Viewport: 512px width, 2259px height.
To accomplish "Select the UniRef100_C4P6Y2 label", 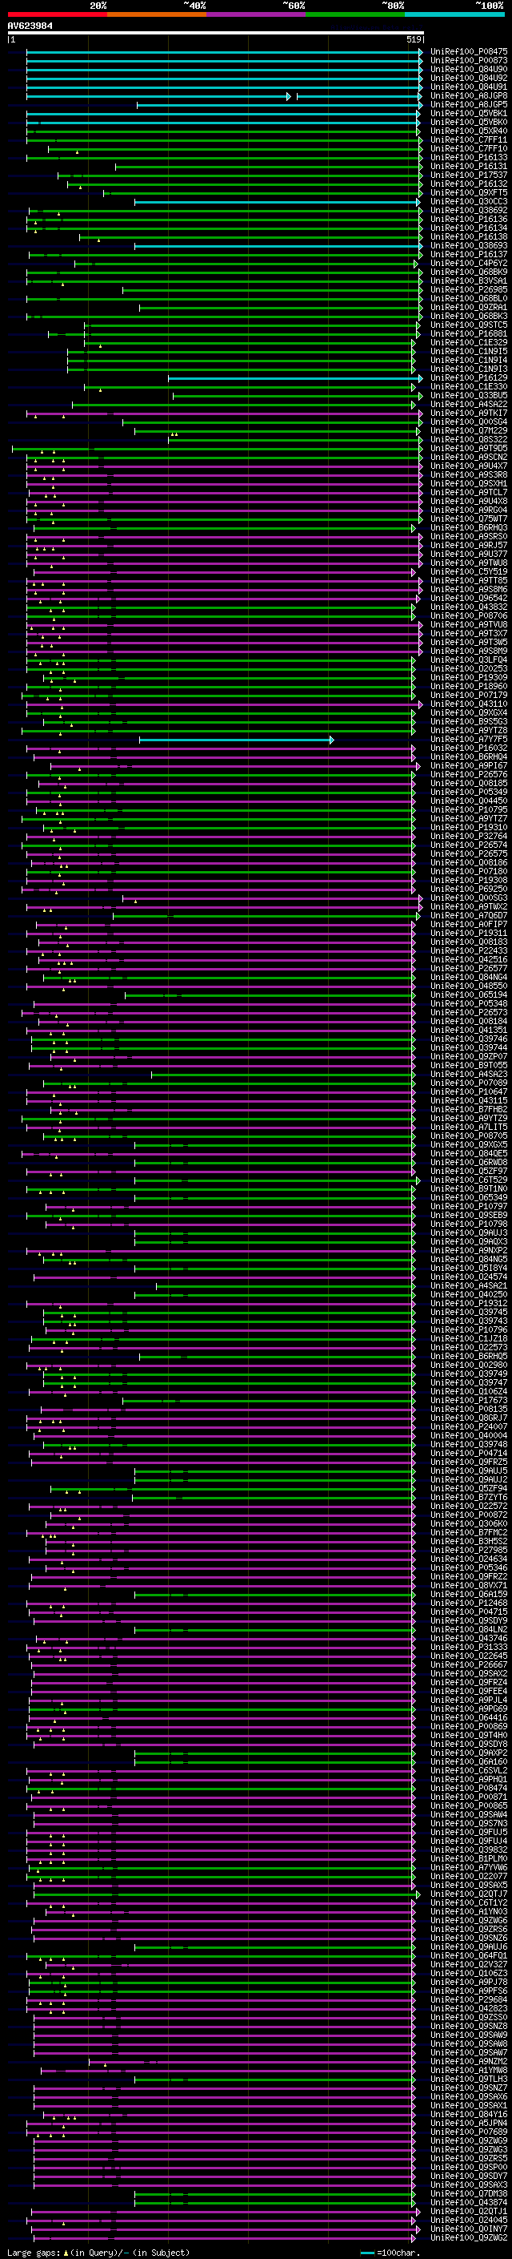I will [469, 263].
